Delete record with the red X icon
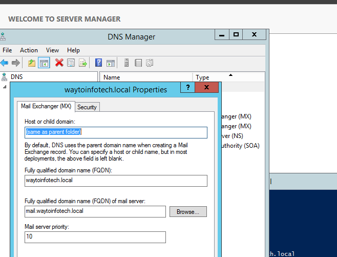 (x=59, y=63)
